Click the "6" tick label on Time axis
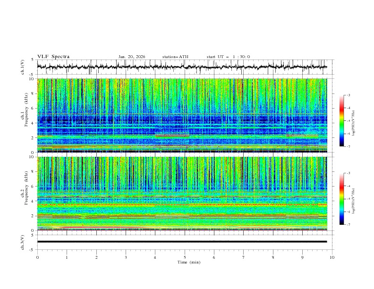Viewport: 374px width, 289px height. (x=214, y=257)
